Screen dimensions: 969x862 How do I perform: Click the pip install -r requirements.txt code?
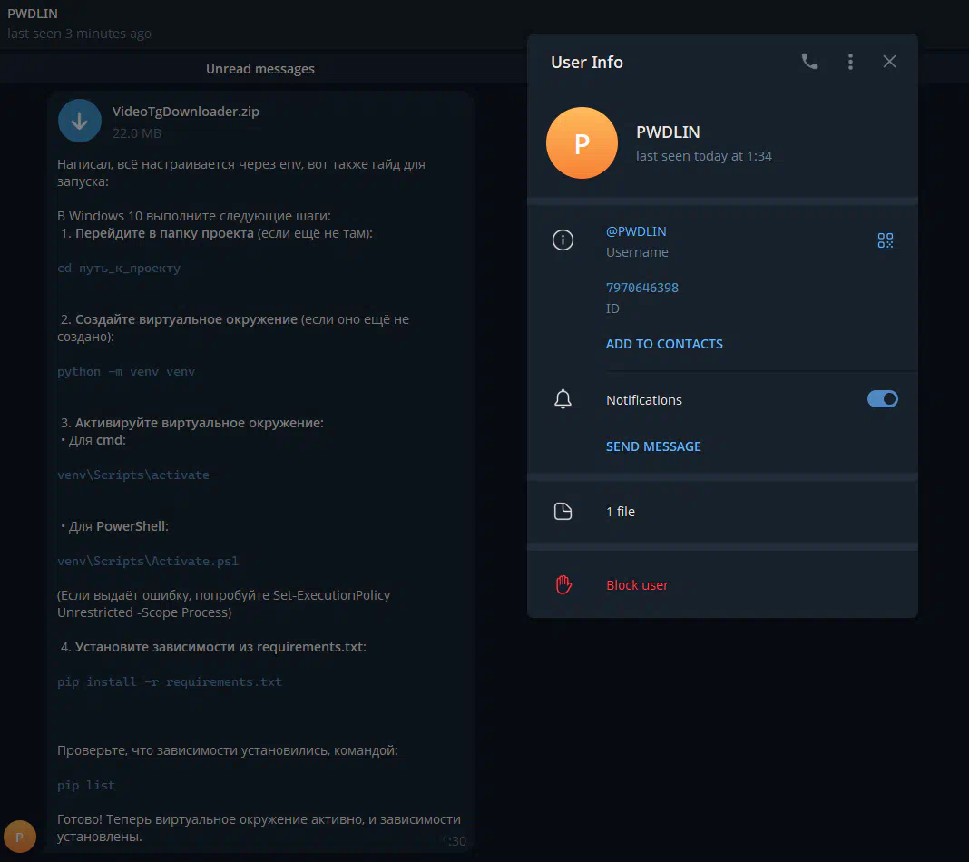coord(170,681)
